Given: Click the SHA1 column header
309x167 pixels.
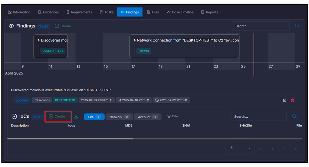Looking at the screenshot, I should click(x=186, y=125).
